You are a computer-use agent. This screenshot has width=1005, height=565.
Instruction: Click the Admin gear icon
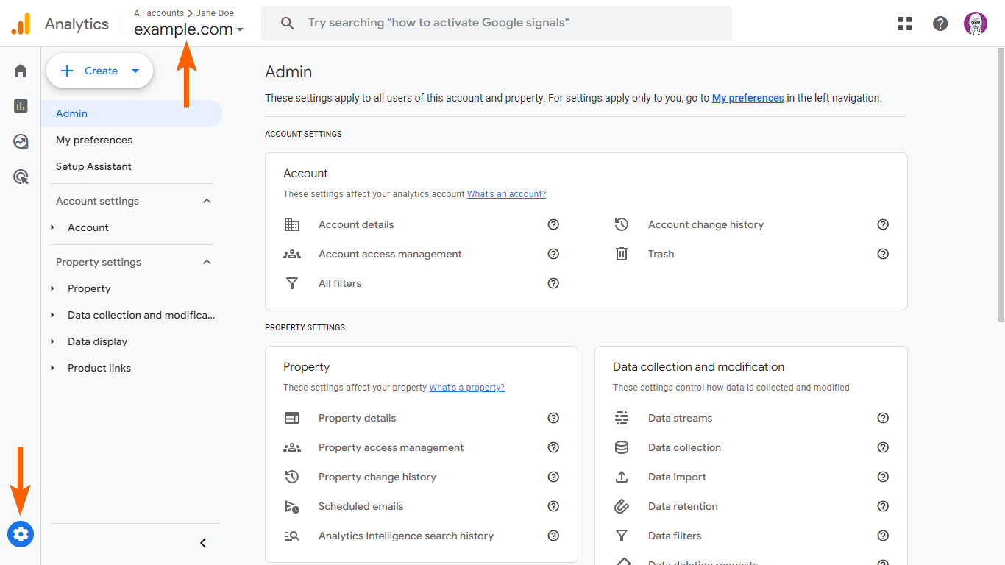pos(21,534)
